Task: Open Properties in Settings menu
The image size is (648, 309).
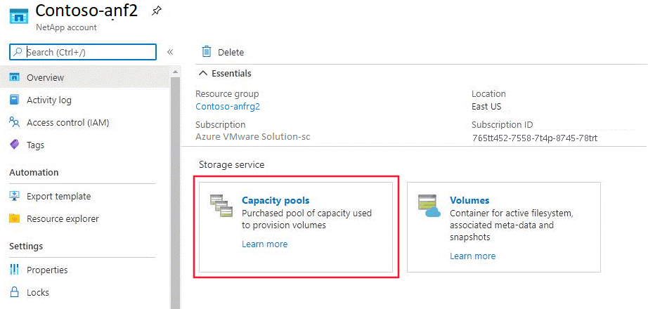Action: [47, 270]
